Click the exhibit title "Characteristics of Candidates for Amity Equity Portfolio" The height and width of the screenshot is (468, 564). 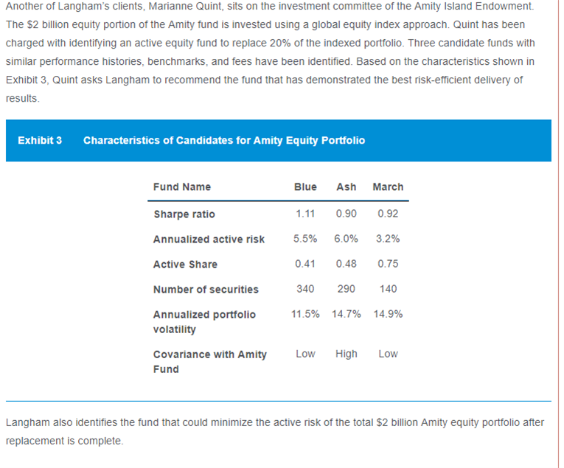(x=224, y=140)
